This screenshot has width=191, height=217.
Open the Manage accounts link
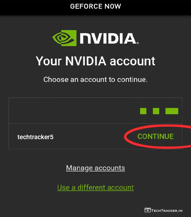(95, 168)
